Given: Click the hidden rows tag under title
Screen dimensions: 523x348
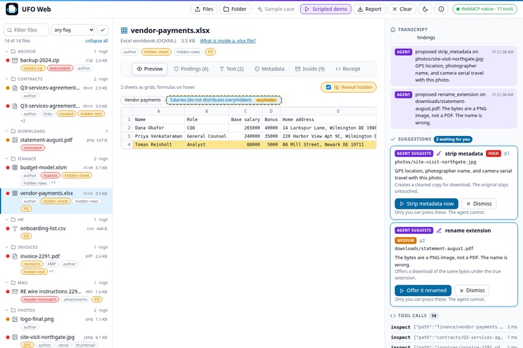Looking at the screenshot, I should coord(188,52).
